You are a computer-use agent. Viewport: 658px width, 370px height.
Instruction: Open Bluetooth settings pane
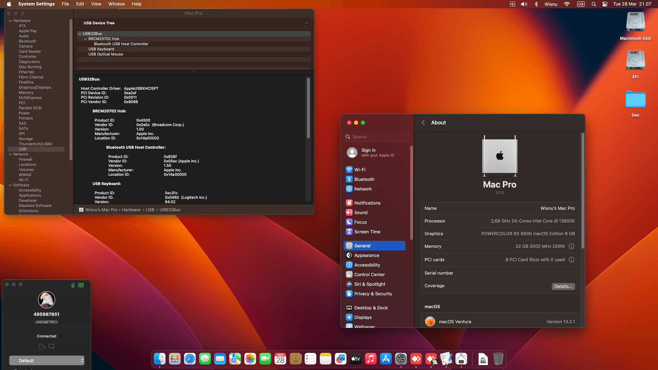point(364,179)
